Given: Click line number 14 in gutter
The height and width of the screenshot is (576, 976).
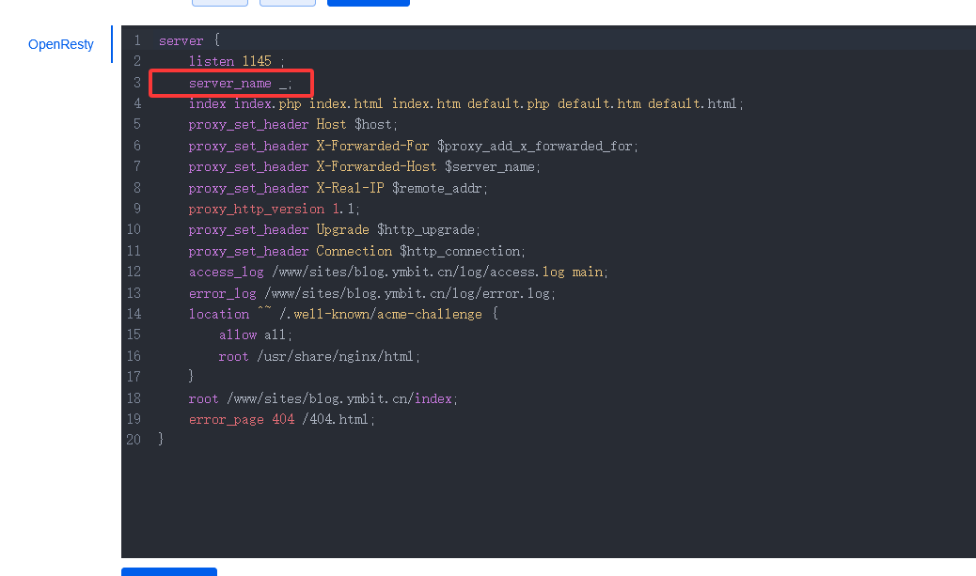Looking at the screenshot, I should (x=134, y=314).
